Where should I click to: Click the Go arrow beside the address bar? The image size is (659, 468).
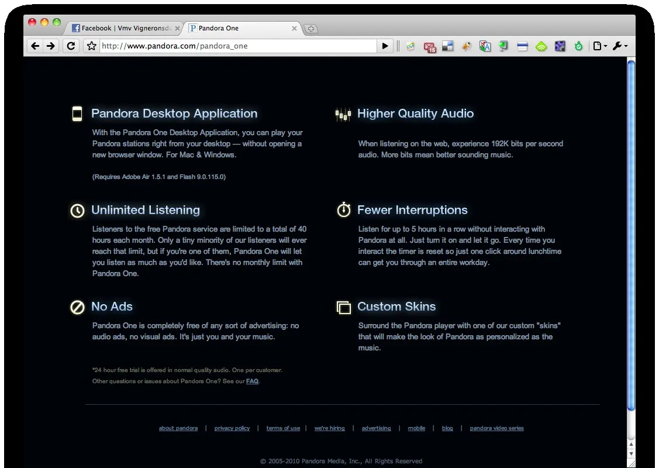385,46
